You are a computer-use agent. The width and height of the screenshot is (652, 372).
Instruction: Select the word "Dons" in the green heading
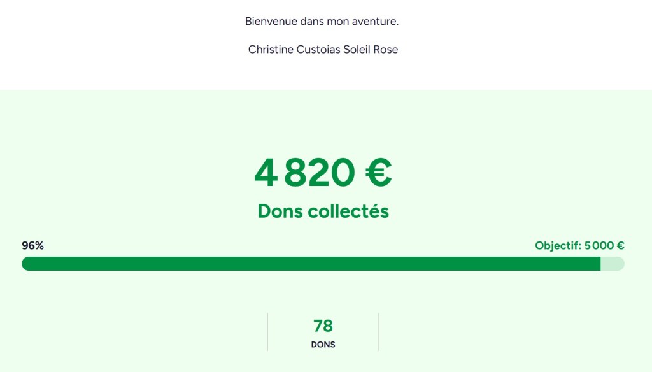[281, 211]
